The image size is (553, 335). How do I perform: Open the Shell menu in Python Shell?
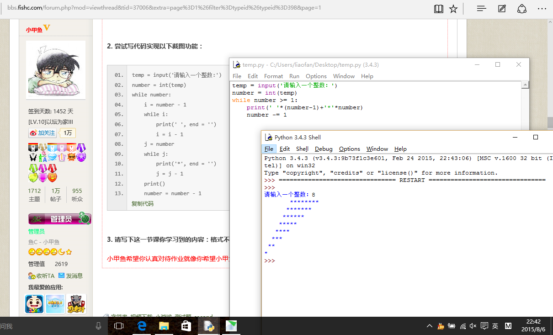[302, 149]
